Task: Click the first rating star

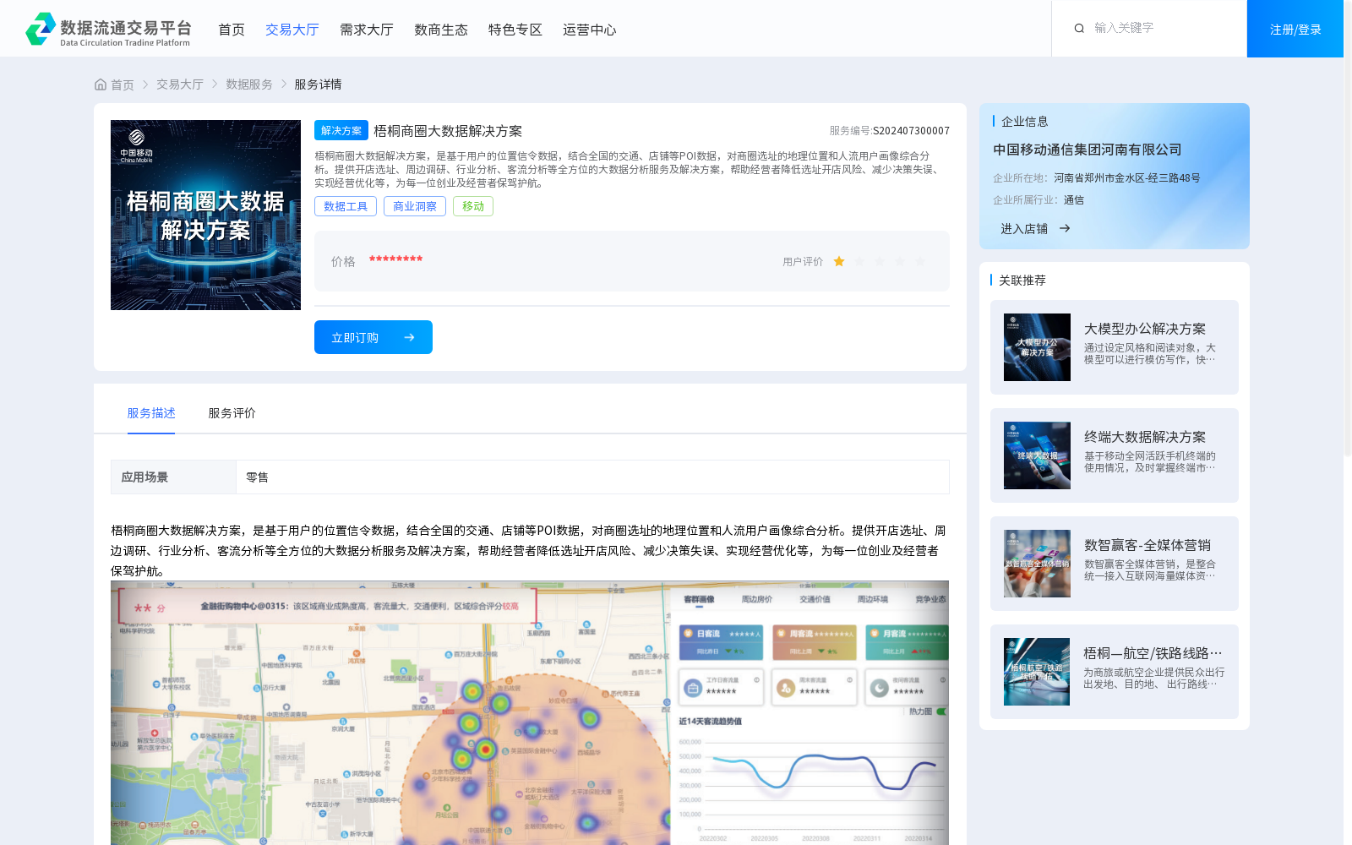Action: click(839, 262)
